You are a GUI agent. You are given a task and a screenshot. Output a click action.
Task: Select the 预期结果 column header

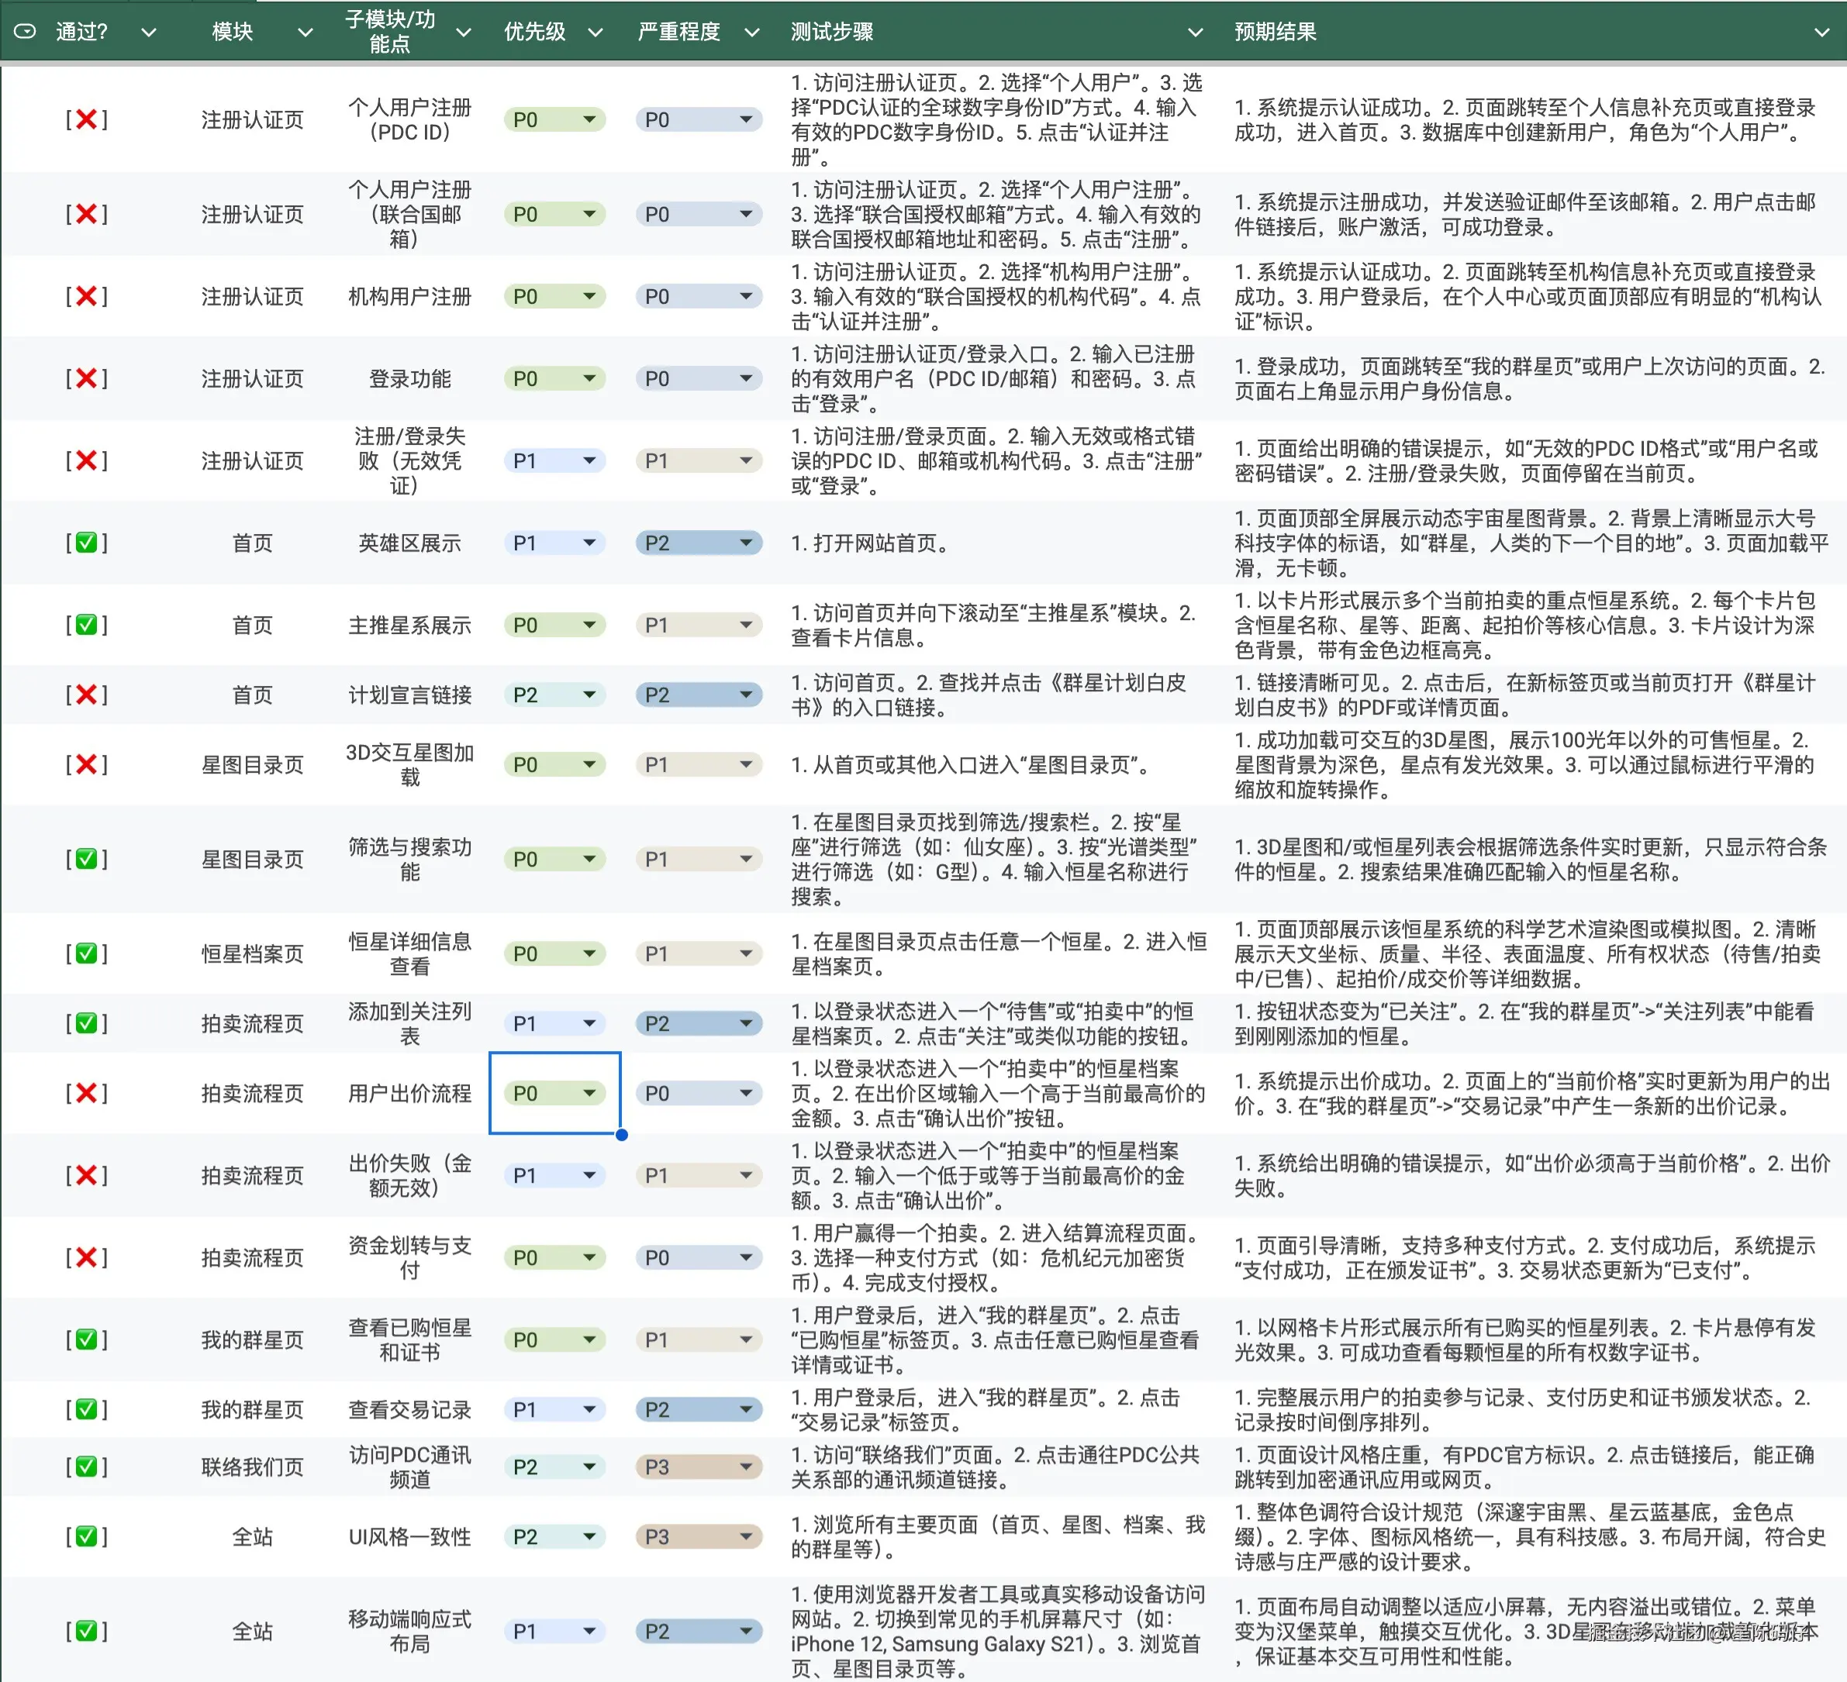(x=1275, y=32)
